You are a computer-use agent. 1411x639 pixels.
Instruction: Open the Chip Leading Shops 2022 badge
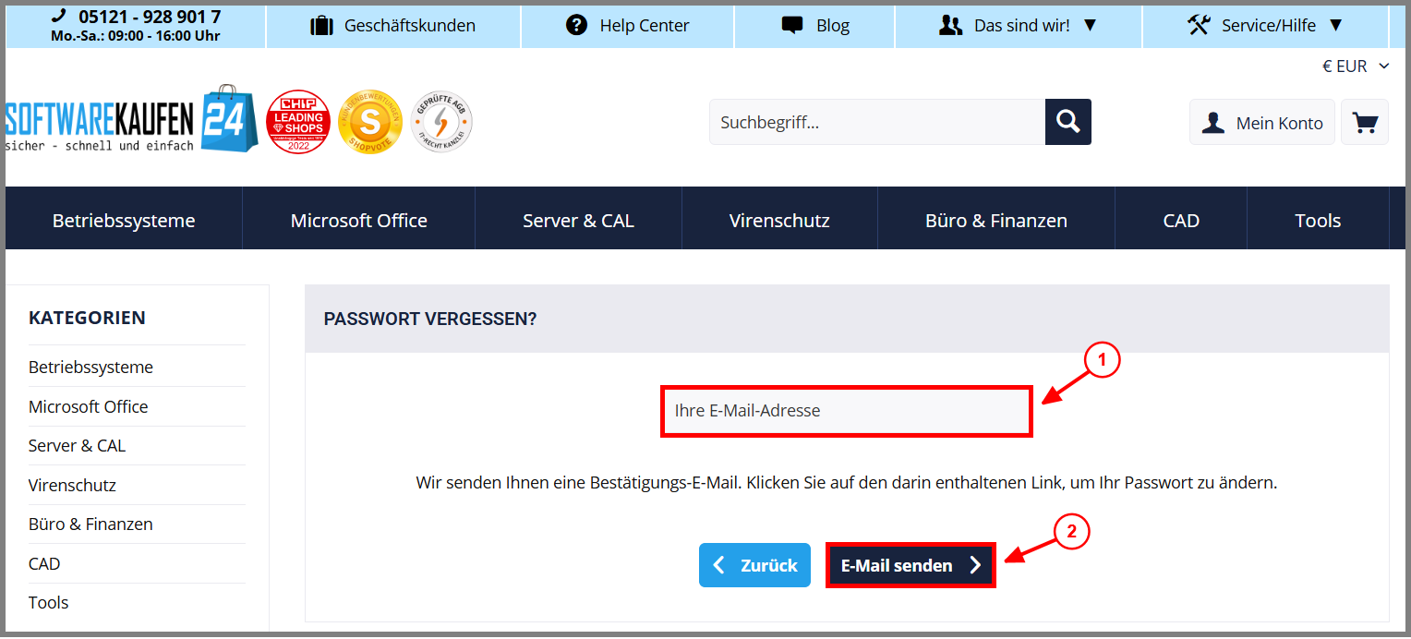(x=298, y=122)
